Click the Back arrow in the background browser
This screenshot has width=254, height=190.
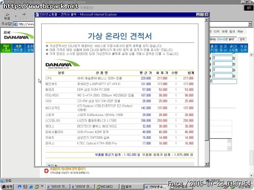point(7,14)
